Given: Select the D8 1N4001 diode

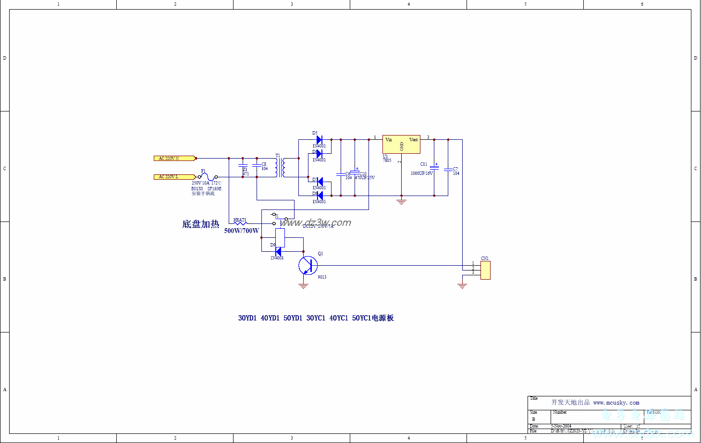Looking at the screenshot, I should pos(319,196).
